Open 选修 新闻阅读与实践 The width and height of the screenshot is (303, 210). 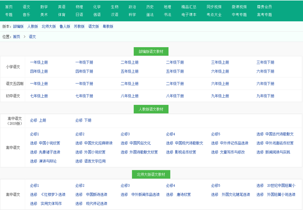(x=273, y=152)
